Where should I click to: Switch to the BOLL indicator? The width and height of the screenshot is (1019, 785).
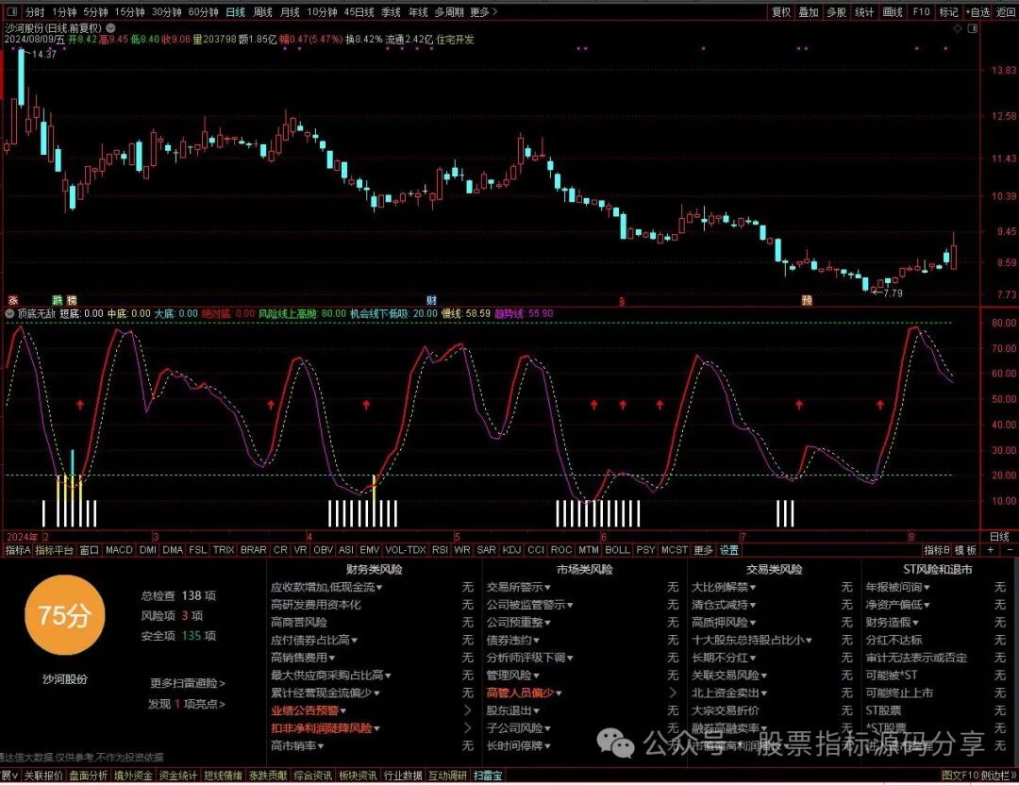(617, 550)
